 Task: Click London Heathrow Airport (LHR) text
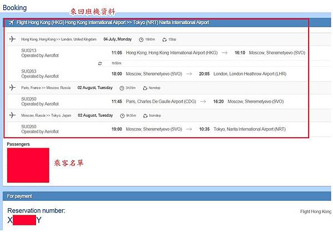click(x=250, y=74)
